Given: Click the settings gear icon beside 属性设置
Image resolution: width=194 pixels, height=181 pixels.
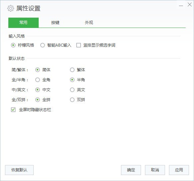Looking at the screenshot, I should point(11,8).
